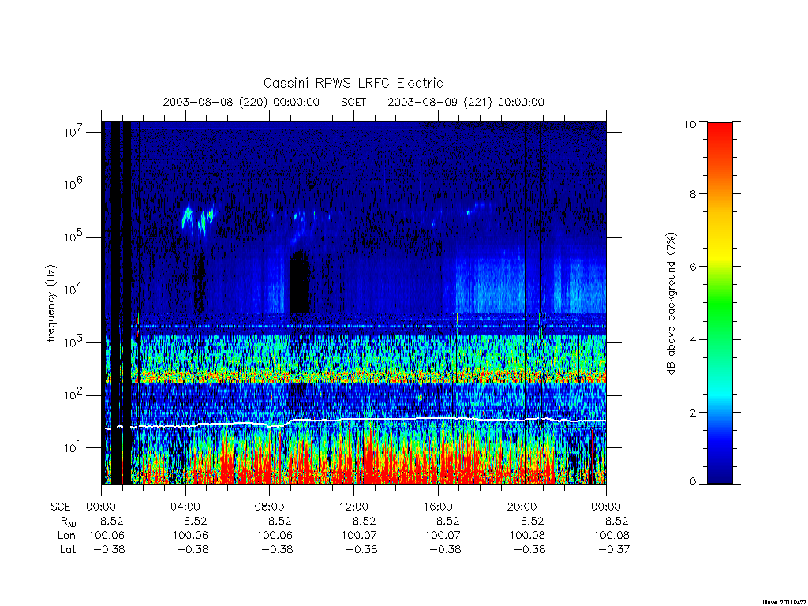The image size is (808, 606).
Task: Click the green middle of the color bar
Action: [720, 304]
